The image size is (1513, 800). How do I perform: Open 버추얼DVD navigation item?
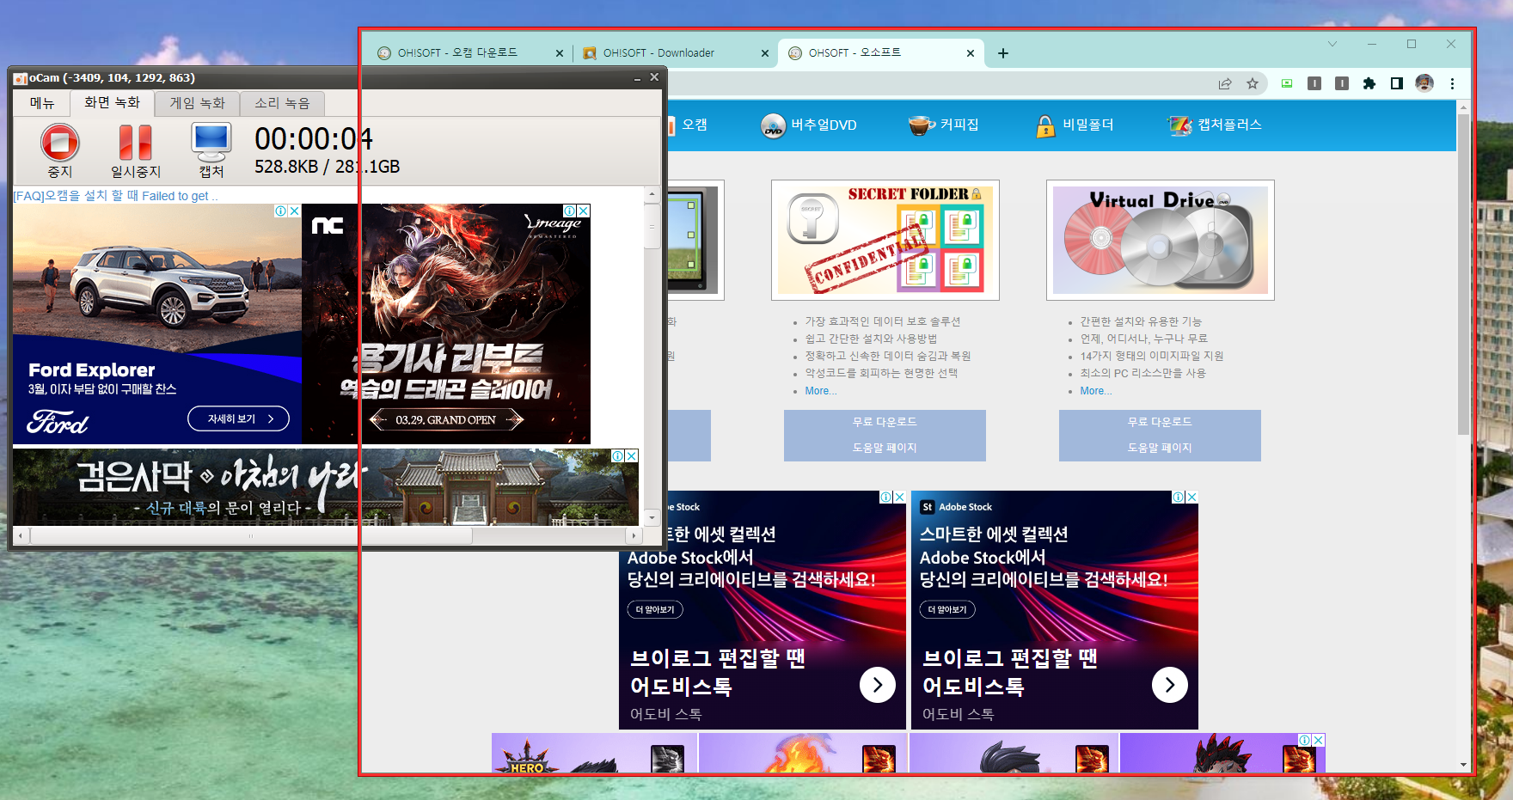(809, 125)
